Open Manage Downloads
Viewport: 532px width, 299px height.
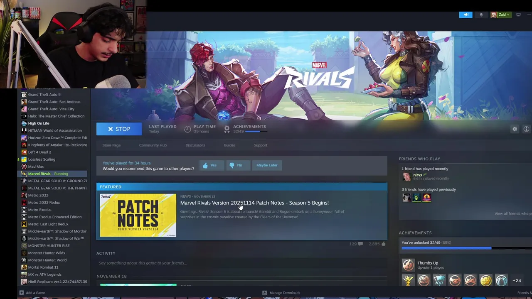pos(281,293)
